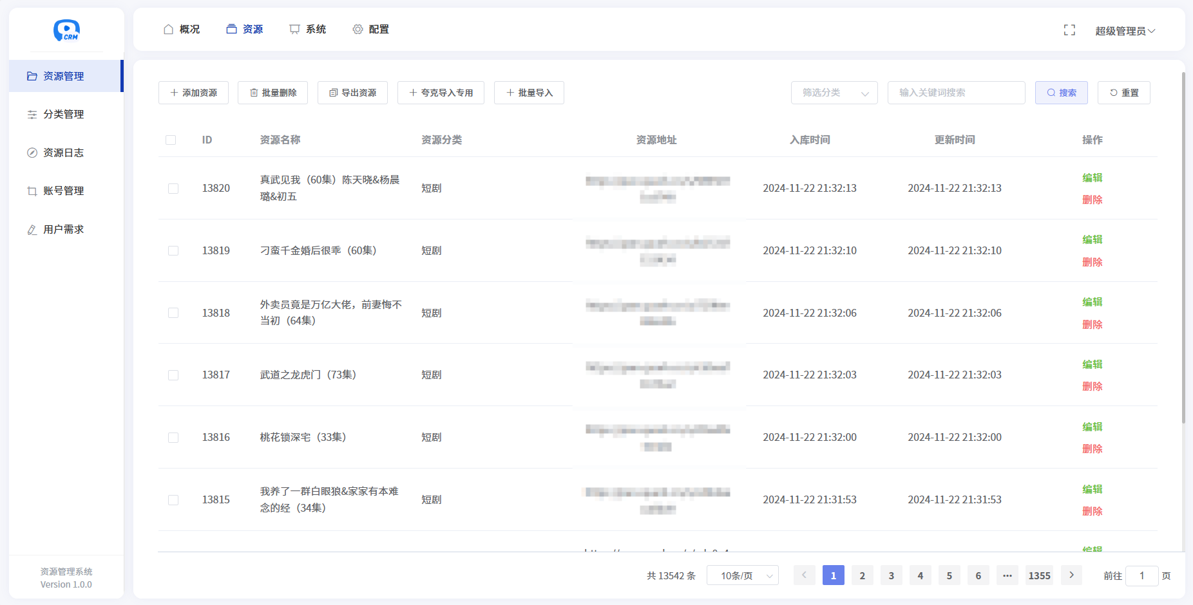Click the previous page arrow
This screenshot has width=1193, height=605.
click(x=805, y=575)
